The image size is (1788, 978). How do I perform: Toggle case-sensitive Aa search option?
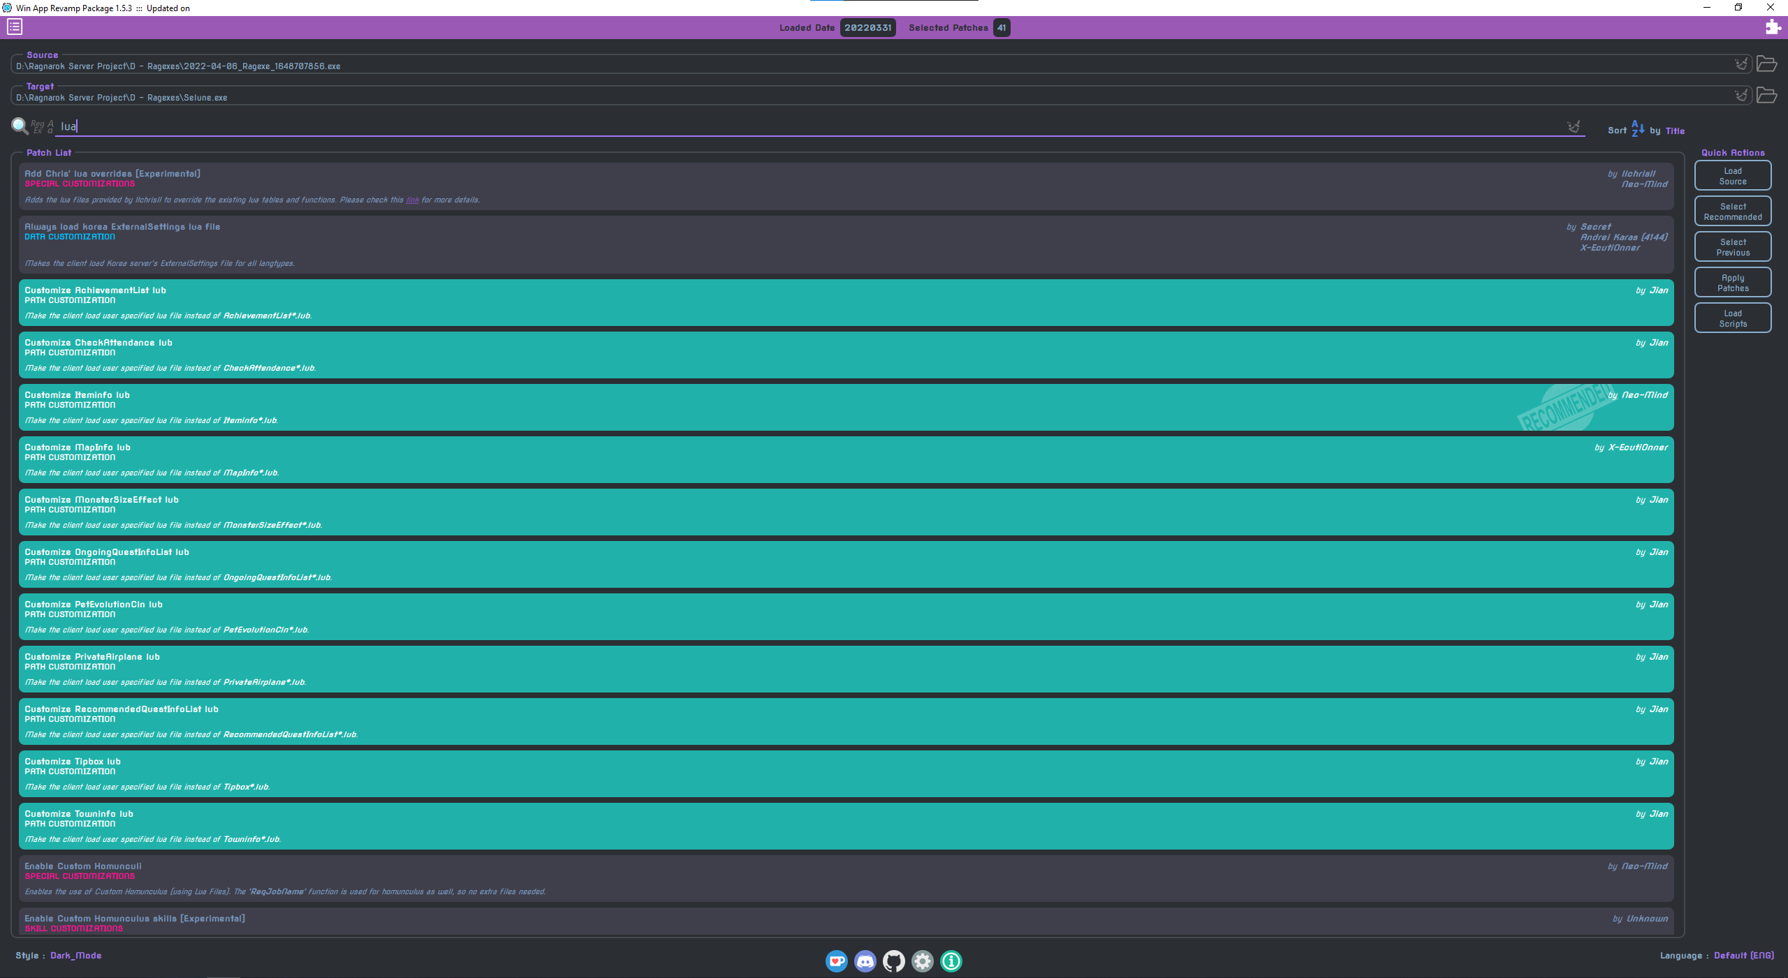[x=50, y=126]
